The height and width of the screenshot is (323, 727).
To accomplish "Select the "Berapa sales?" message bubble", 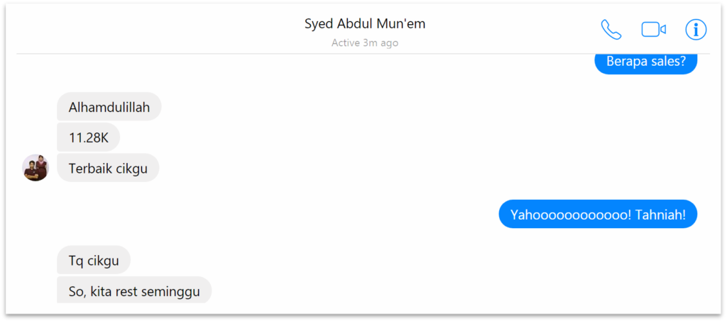I will coord(645,62).
